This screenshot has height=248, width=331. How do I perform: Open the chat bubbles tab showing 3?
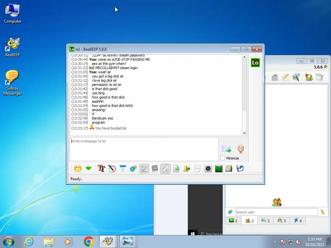coord(266,221)
